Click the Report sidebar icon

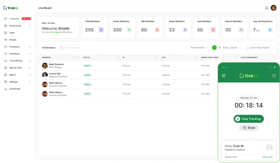coord(6,75)
